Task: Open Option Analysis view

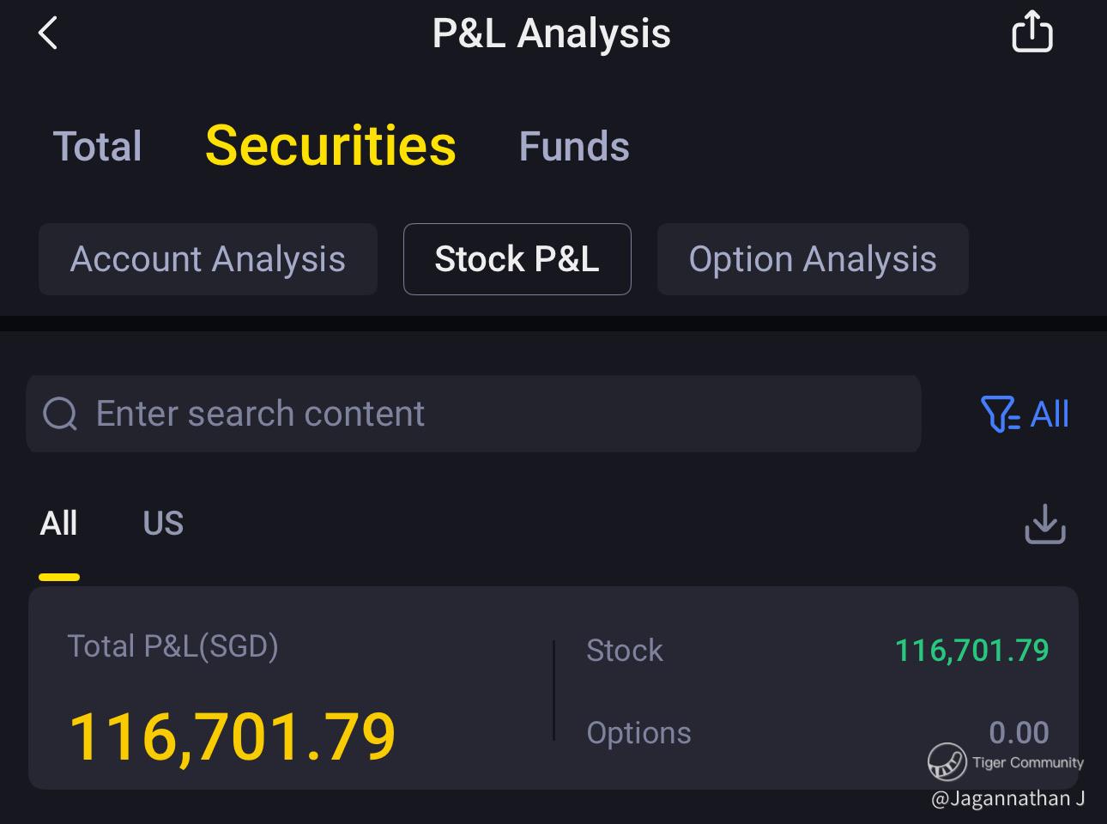Action: (812, 259)
